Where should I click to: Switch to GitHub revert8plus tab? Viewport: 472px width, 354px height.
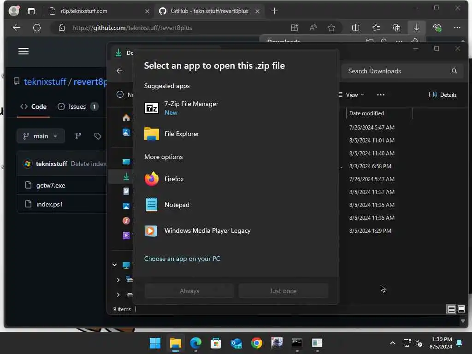click(x=209, y=11)
